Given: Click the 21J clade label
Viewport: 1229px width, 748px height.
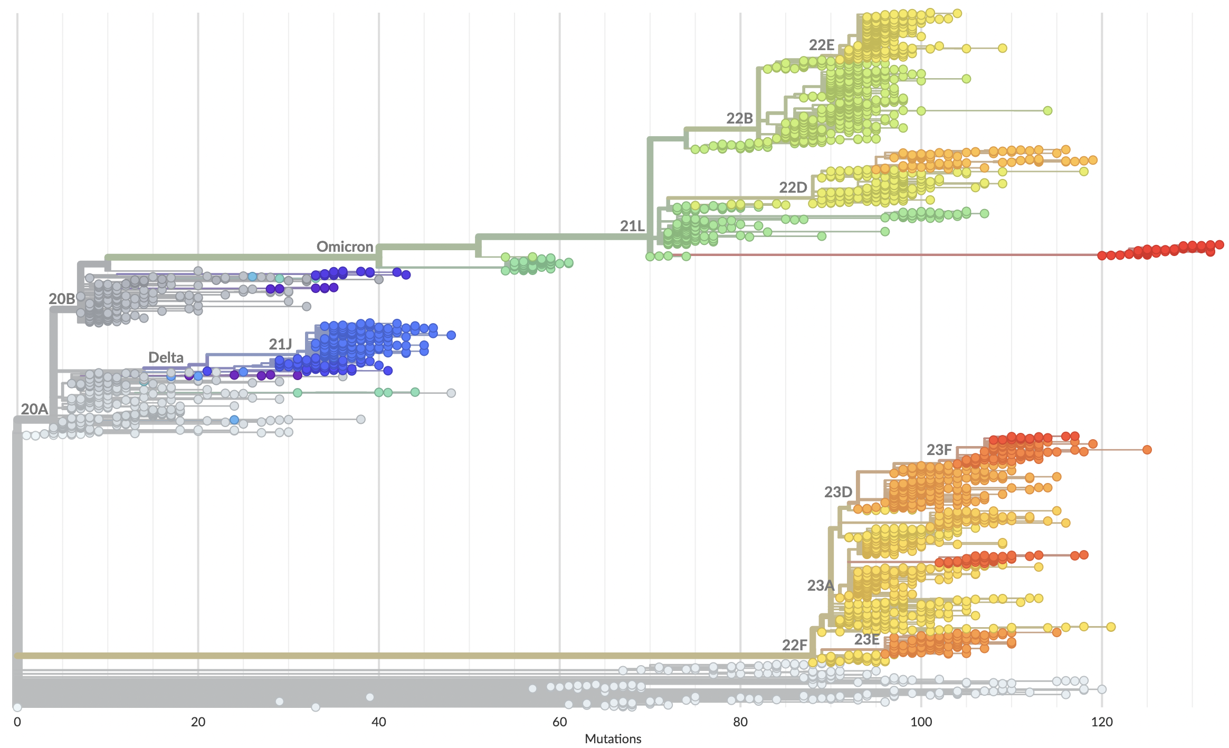Looking at the screenshot, I should point(280,345).
